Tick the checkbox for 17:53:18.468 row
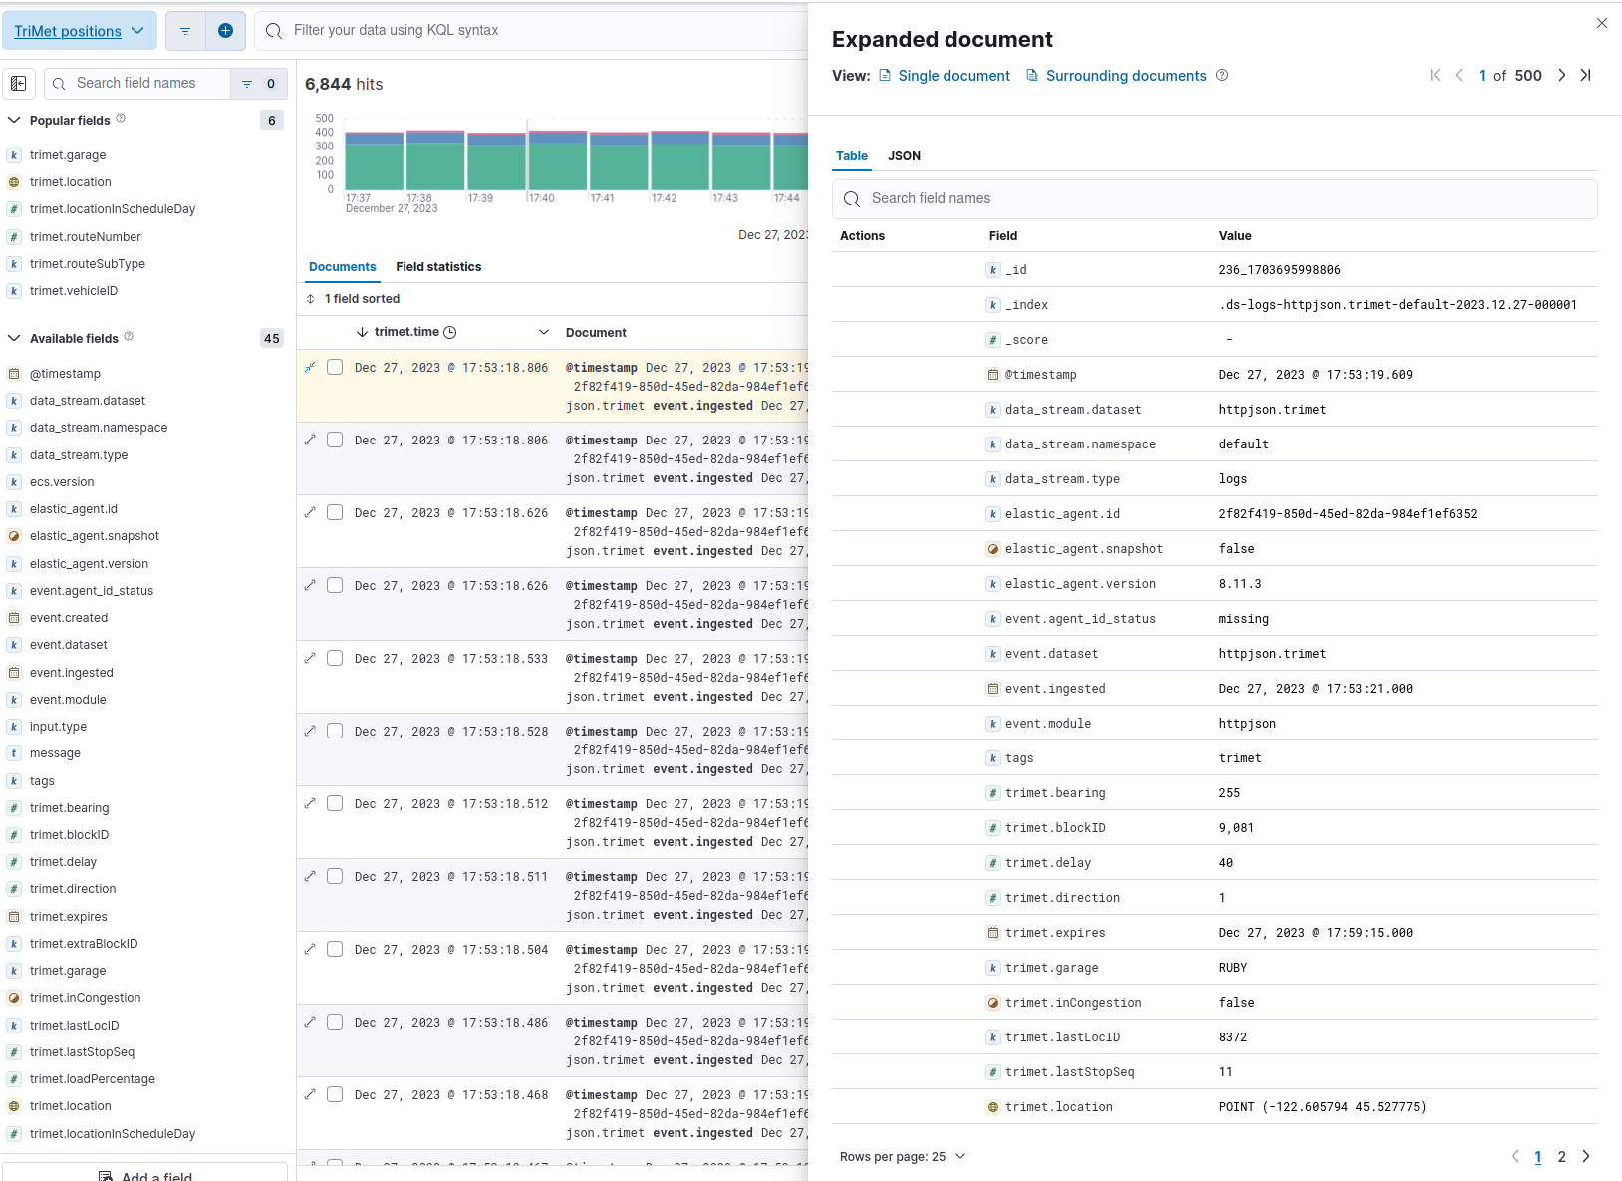Screen dimensions: 1622x1181 click(x=335, y=1094)
